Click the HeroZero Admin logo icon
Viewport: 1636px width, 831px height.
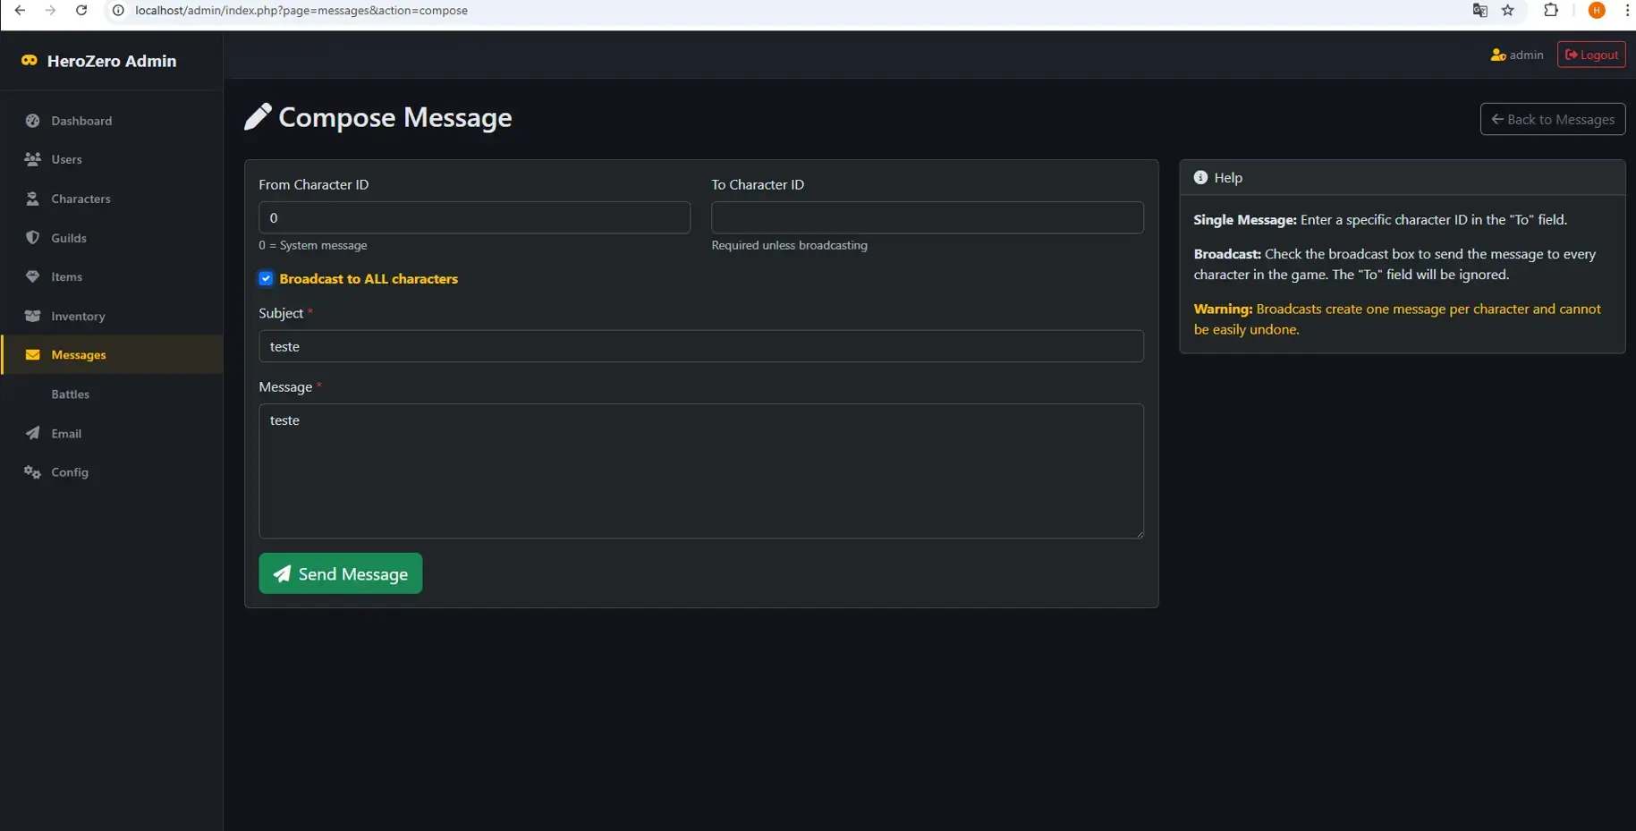[x=30, y=61]
